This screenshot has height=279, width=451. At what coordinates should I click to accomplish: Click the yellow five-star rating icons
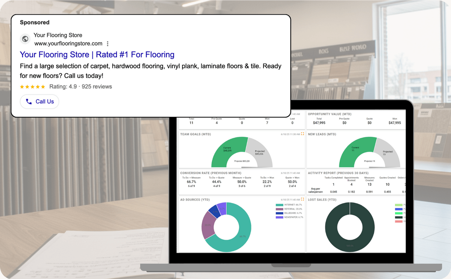[x=32, y=87]
